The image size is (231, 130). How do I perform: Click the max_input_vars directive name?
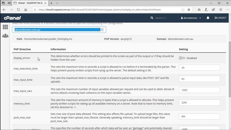click(23, 91)
